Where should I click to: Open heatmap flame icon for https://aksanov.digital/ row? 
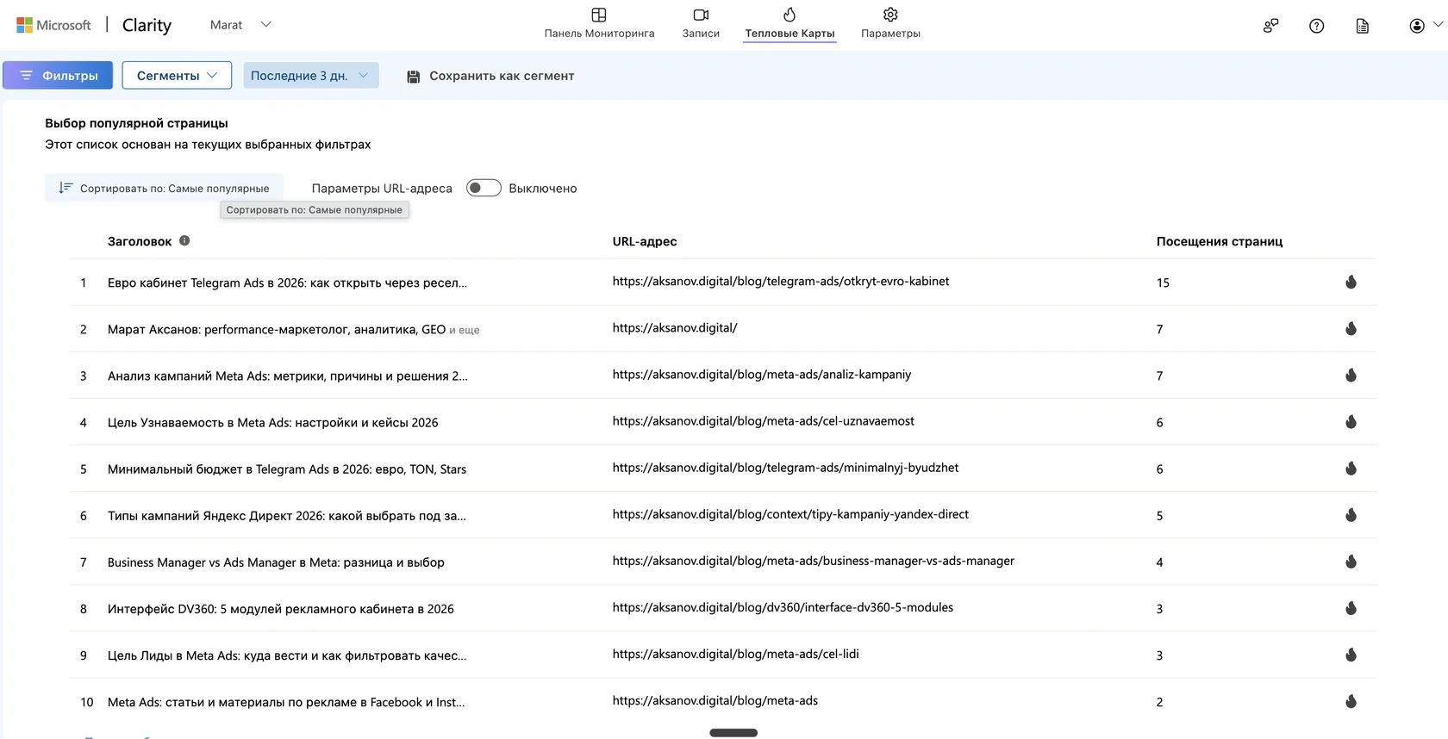coord(1351,328)
